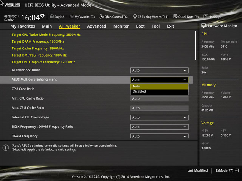Image resolution: width=242 pixels, height=181 pixels.
Task: Click the Min. CPU Cache Ratio field
Action: pyautogui.click(x=160, y=99)
